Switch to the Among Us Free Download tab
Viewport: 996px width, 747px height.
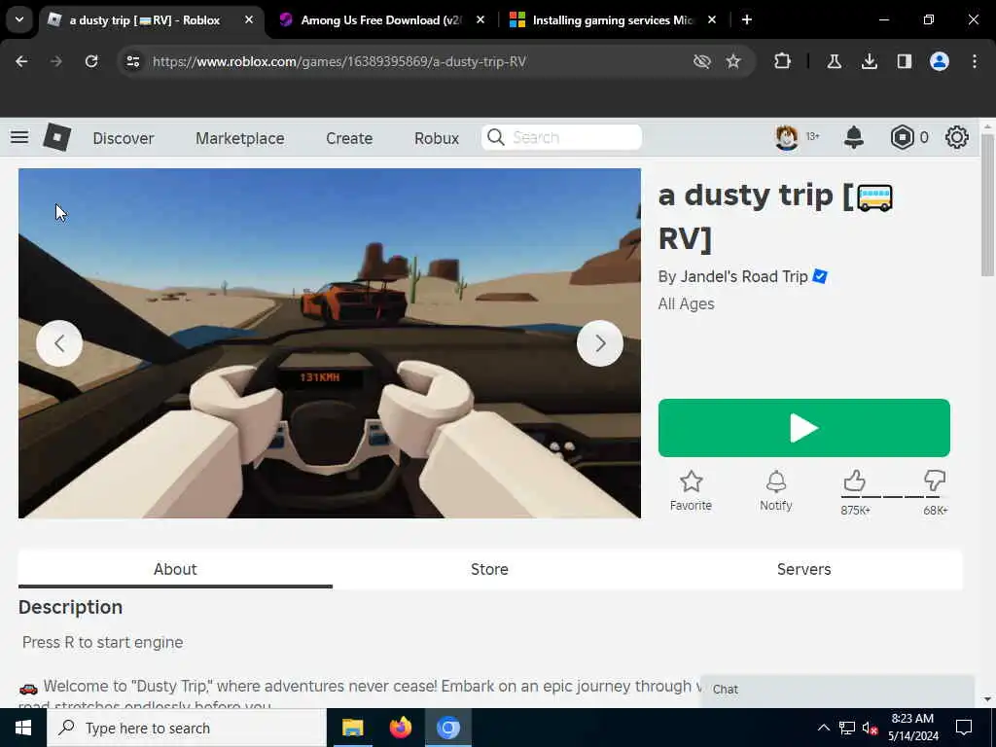click(x=381, y=20)
